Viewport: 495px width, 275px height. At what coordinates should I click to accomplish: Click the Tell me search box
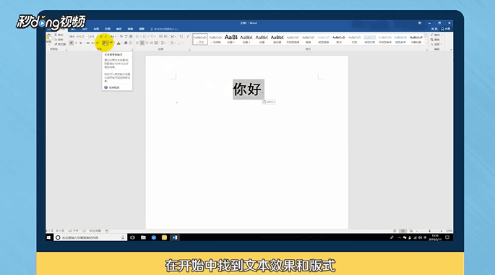pos(165,29)
